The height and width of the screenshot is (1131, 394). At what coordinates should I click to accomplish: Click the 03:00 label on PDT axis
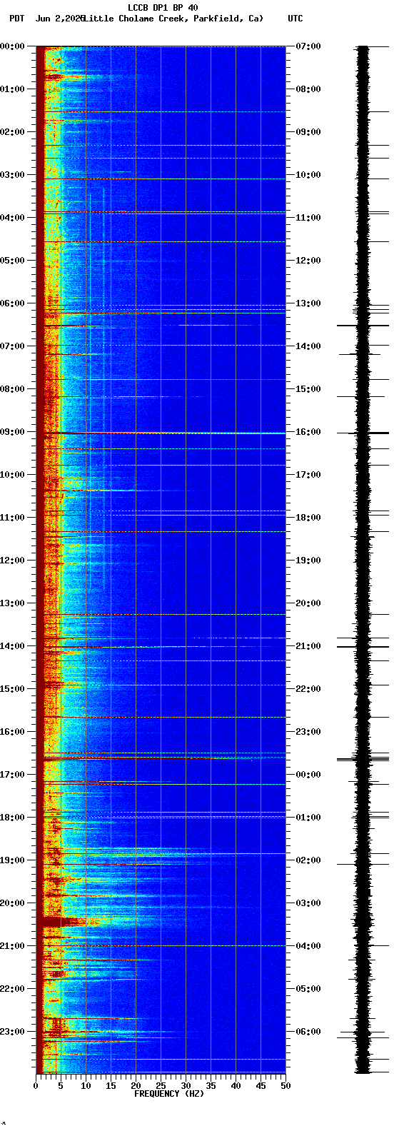tap(12, 175)
